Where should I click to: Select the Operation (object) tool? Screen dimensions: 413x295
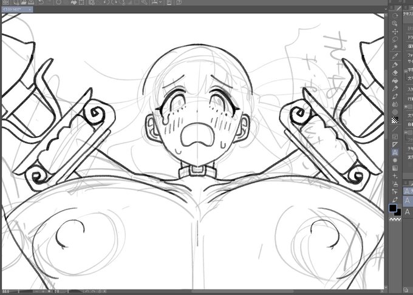395,24
